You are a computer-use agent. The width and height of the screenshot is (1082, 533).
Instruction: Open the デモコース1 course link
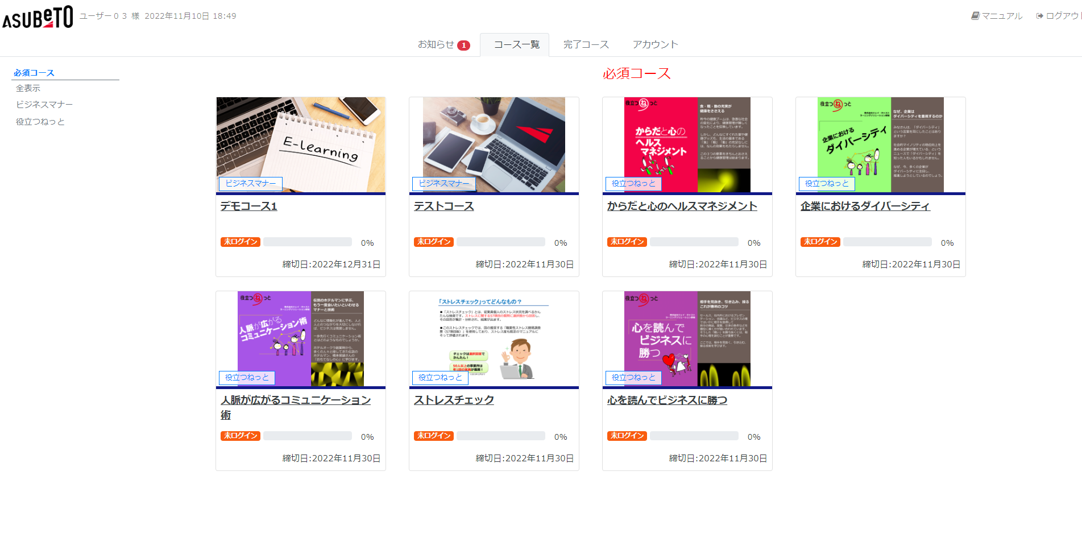pyautogui.click(x=248, y=206)
